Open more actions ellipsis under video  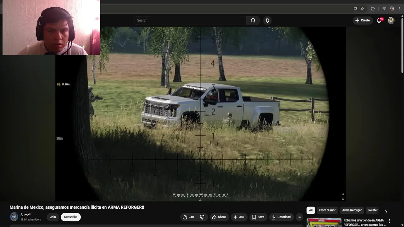click(299, 217)
